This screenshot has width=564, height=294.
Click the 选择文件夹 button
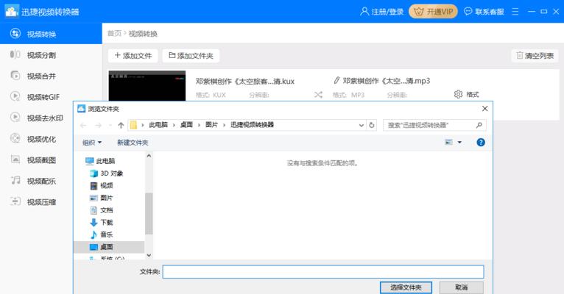click(x=406, y=287)
